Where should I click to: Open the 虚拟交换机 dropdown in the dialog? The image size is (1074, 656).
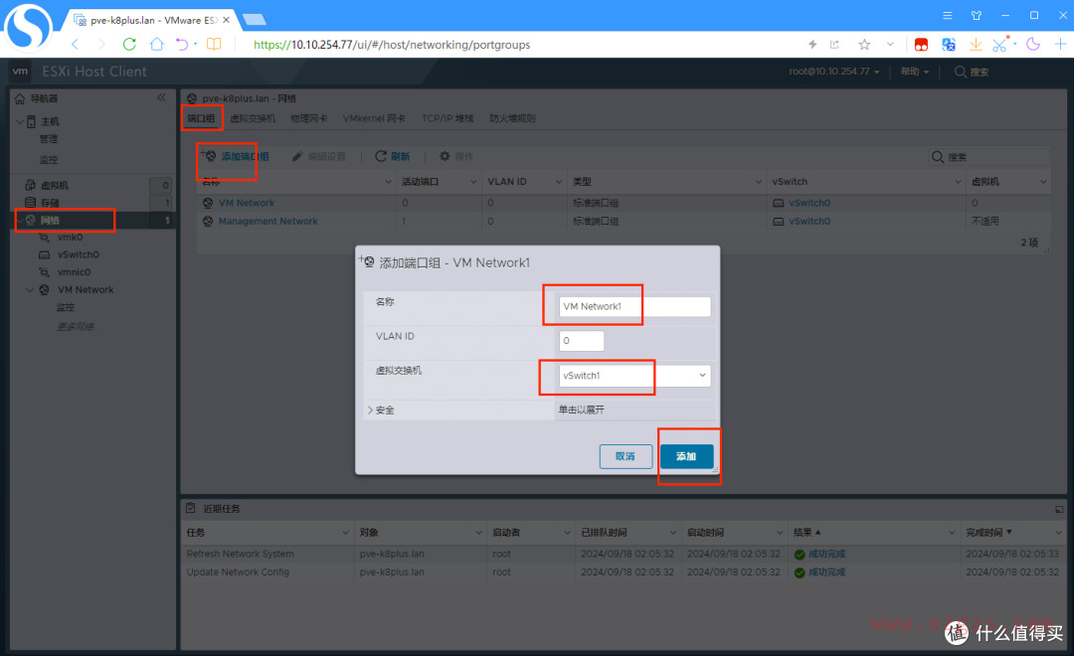pos(704,376)
